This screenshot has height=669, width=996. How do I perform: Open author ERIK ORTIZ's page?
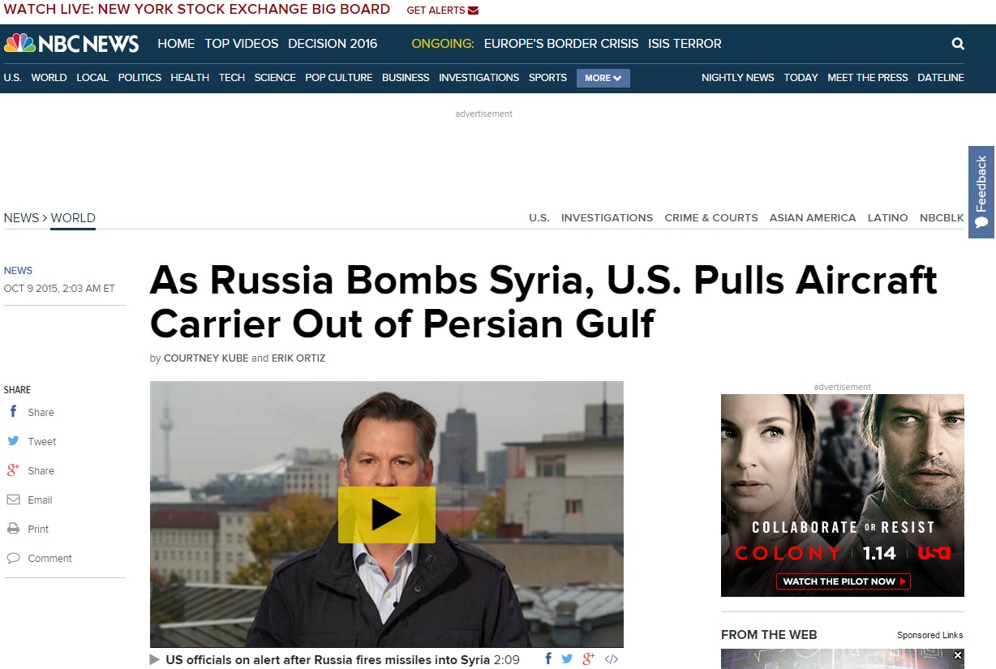coord(298,358)
